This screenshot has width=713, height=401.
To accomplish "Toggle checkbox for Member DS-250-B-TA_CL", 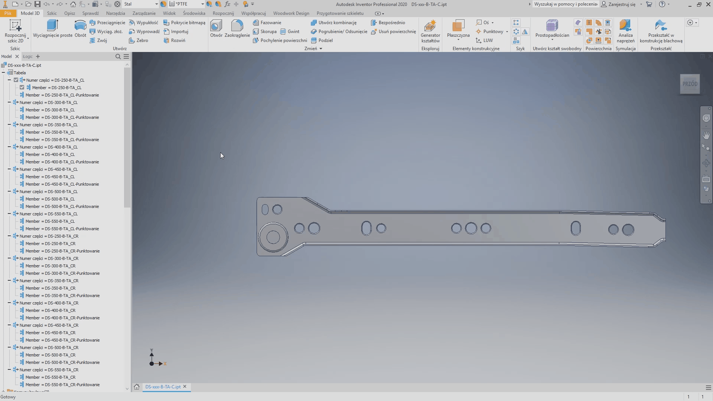I will point(22,88).
